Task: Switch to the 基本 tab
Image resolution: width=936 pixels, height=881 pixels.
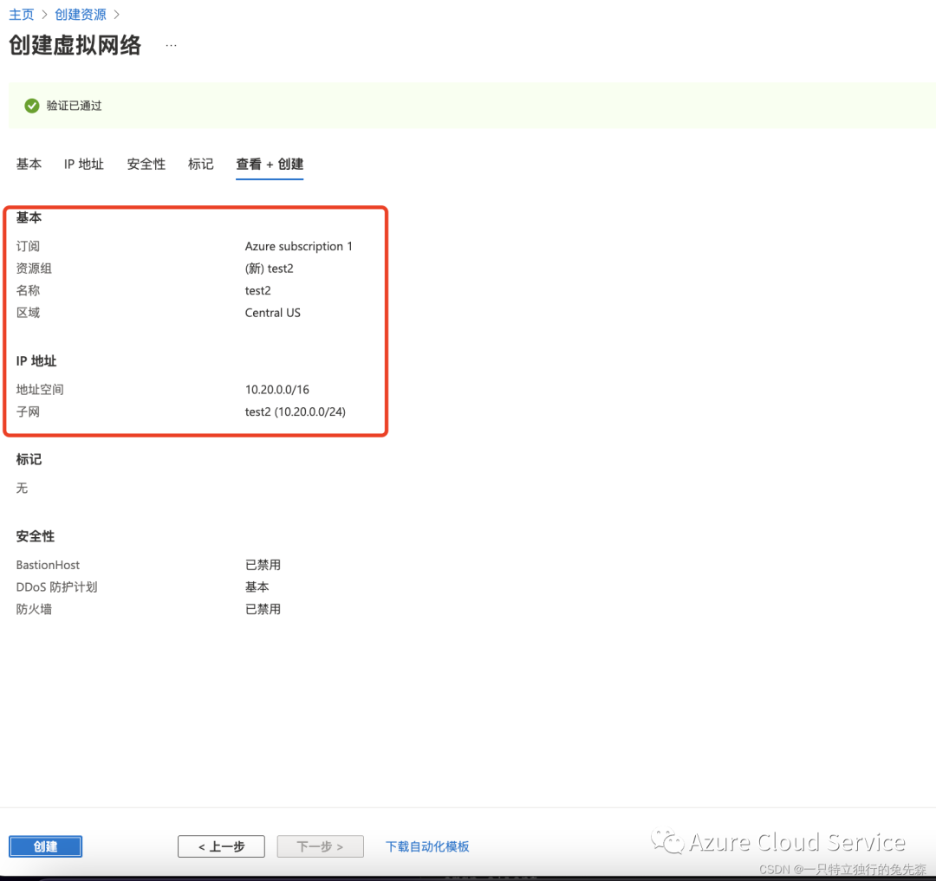Action: tap(29, 164)
